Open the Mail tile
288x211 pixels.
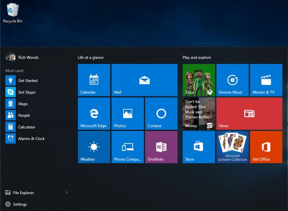click(144, 80)
